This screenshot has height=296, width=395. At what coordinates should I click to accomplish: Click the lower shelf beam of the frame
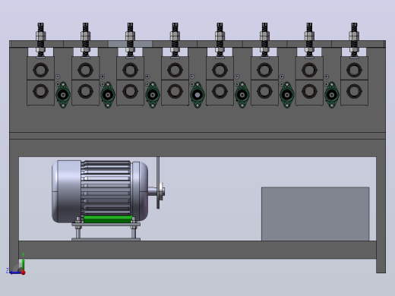pos(197,250)
